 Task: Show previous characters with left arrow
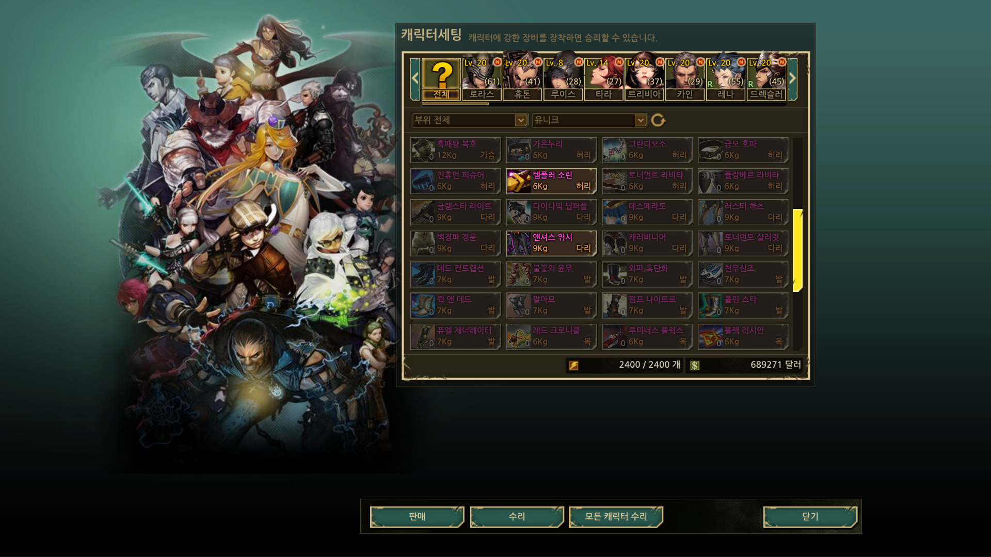(x=414, y=79)
